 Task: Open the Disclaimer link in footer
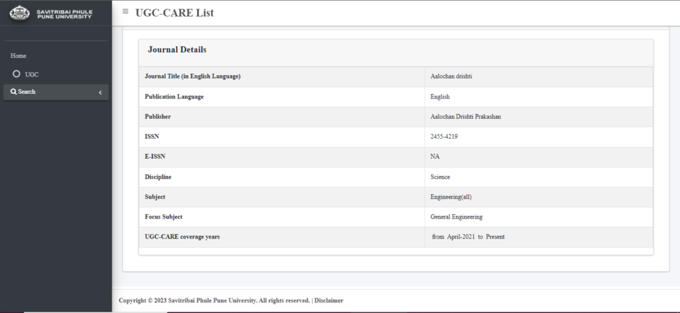point(329,300)
